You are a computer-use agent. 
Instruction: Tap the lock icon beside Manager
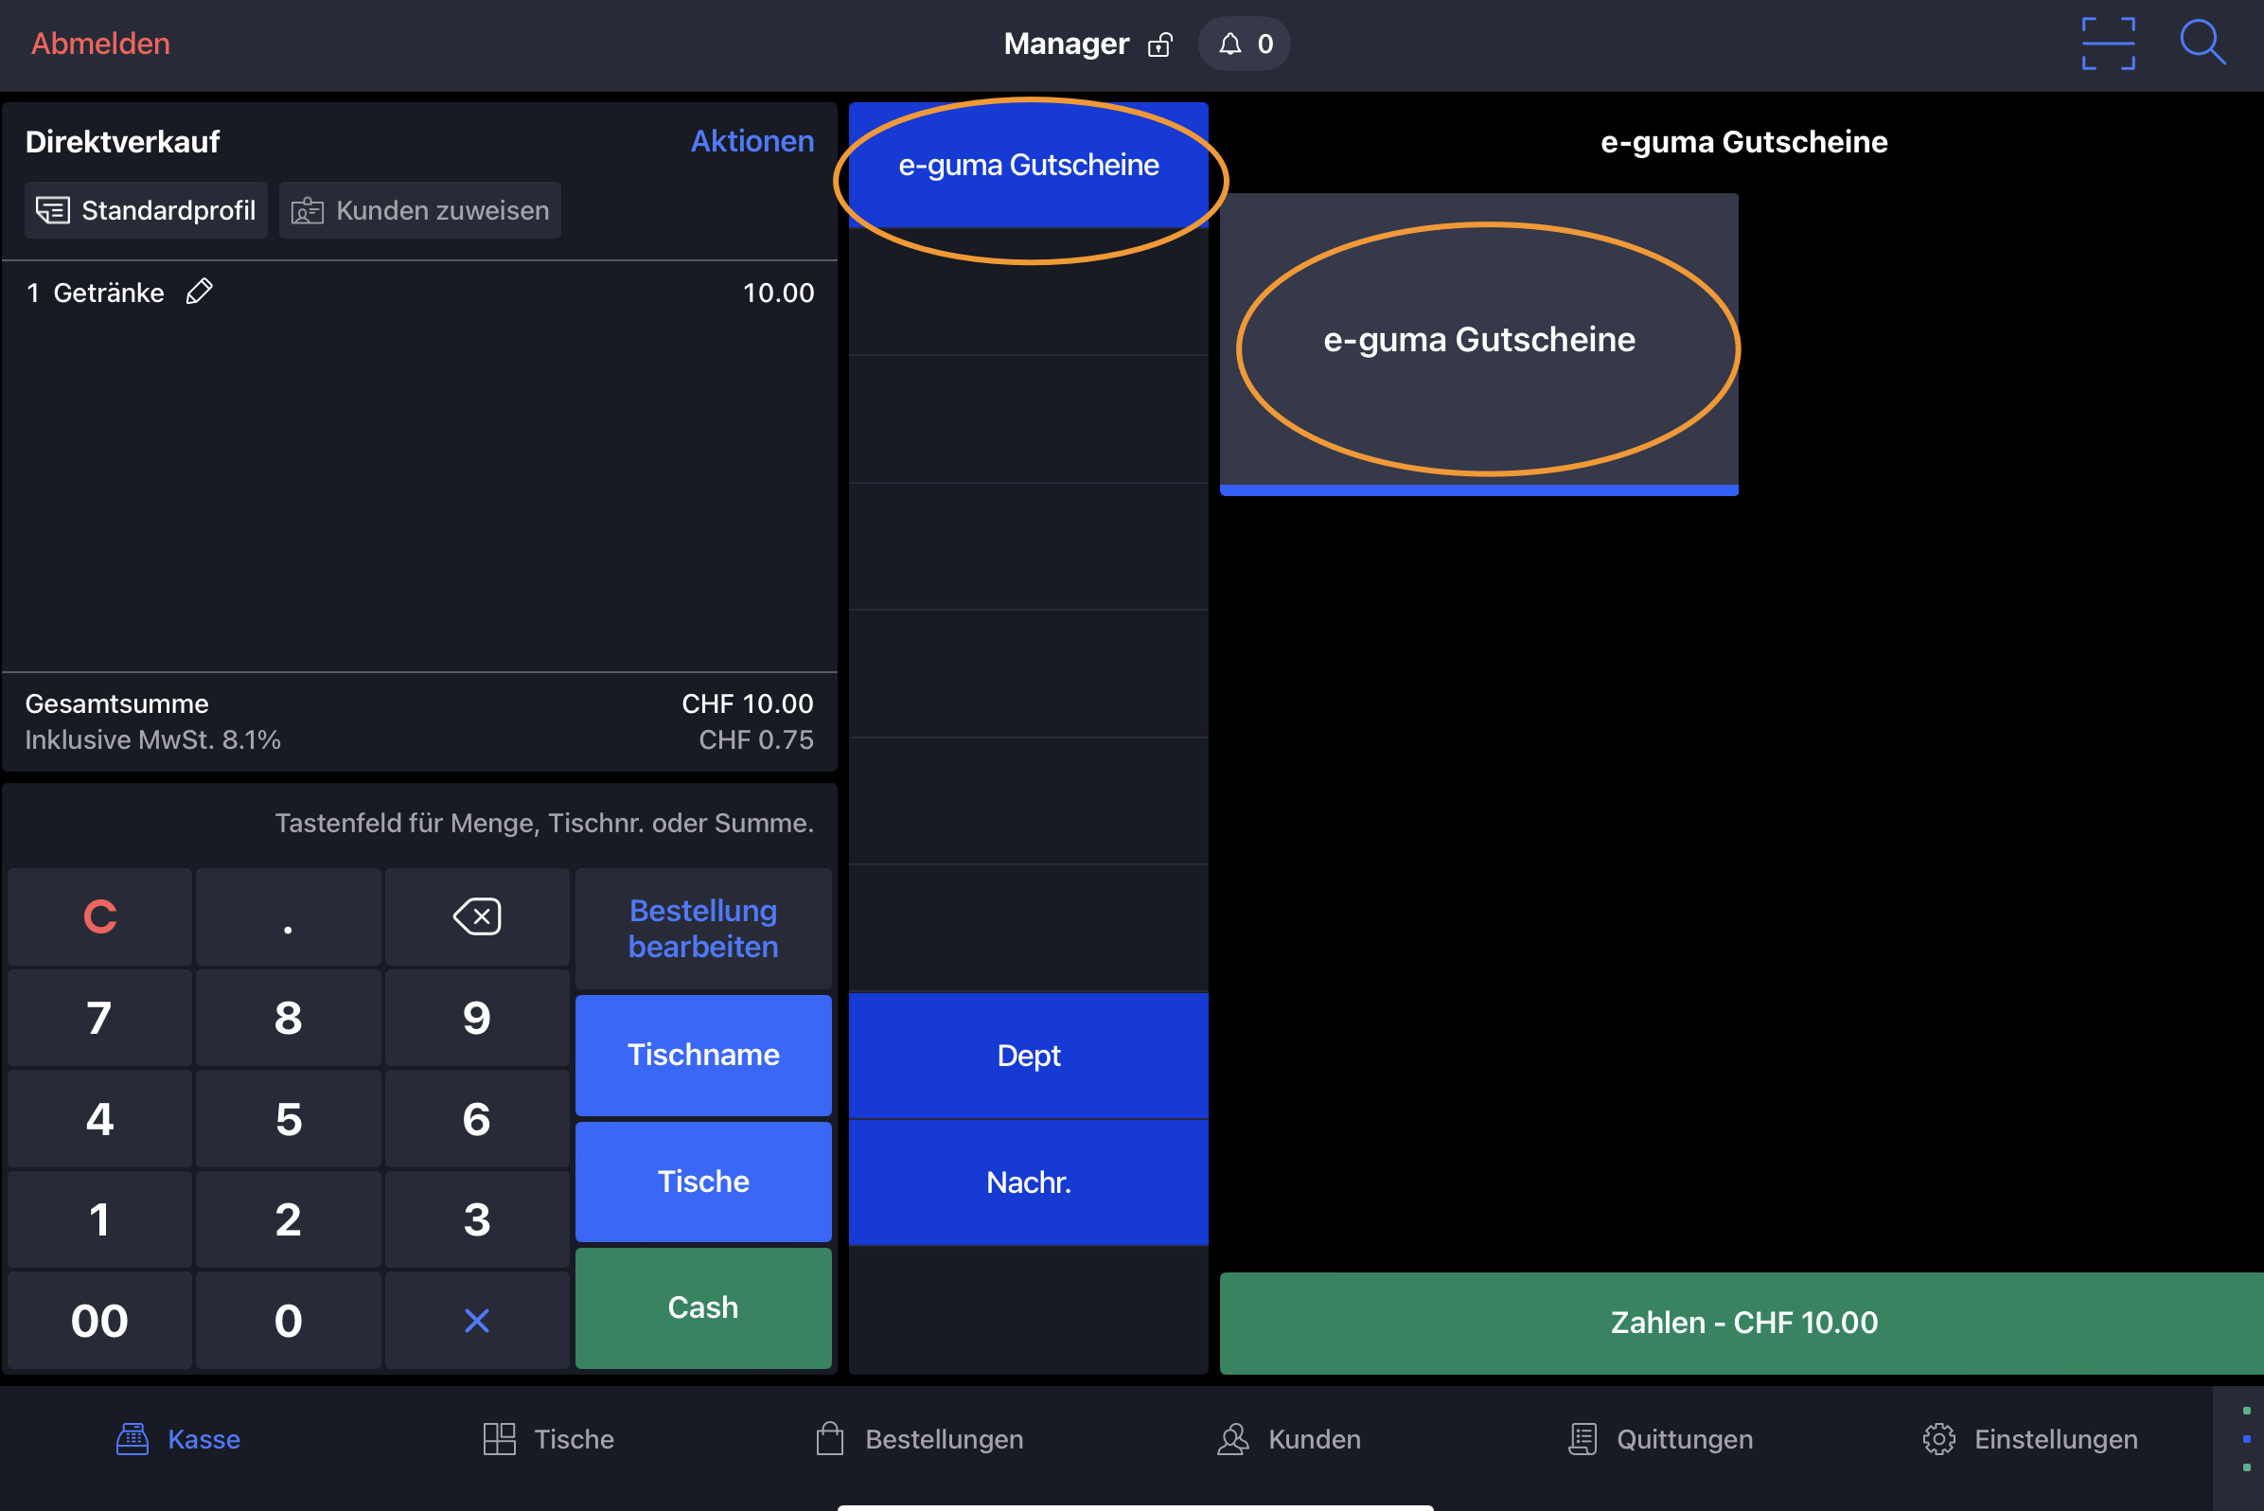[x=1160, y=44]
